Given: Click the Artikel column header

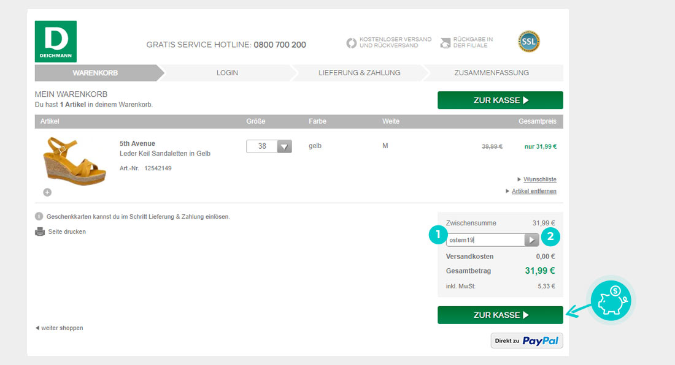Looking at the screenshot, I should [50, 121].
